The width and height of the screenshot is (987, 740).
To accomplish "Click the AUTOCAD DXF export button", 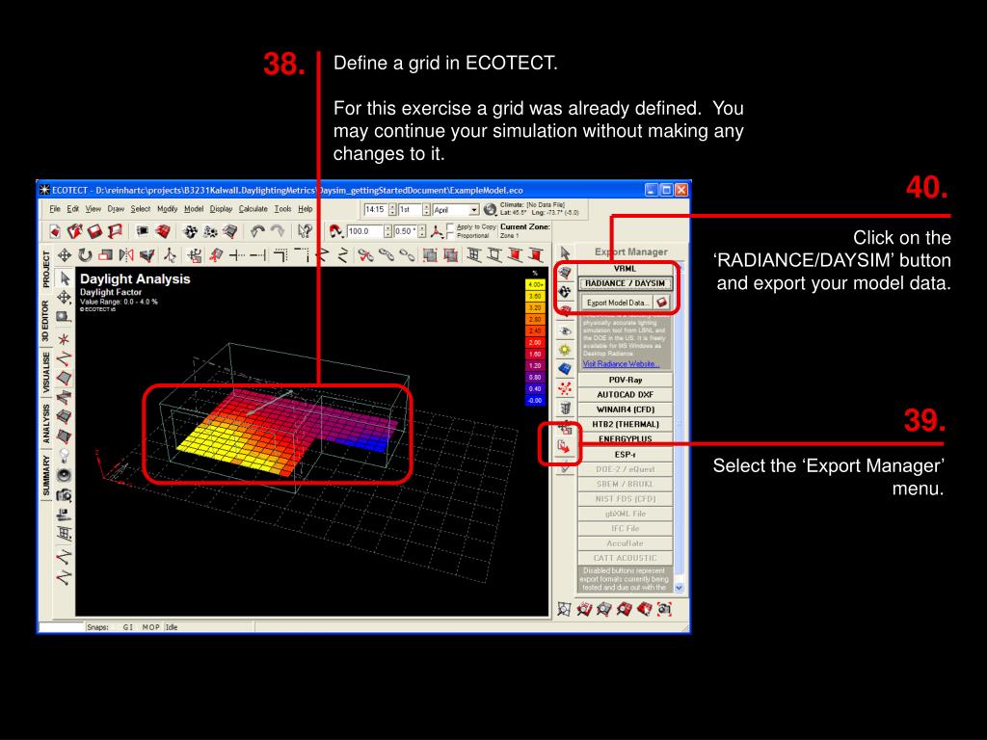I will [x=625, y=395].
